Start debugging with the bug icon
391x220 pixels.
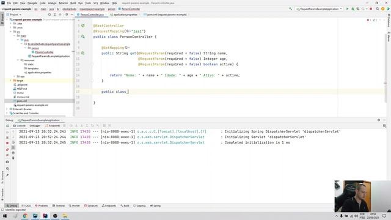(353, 9)
